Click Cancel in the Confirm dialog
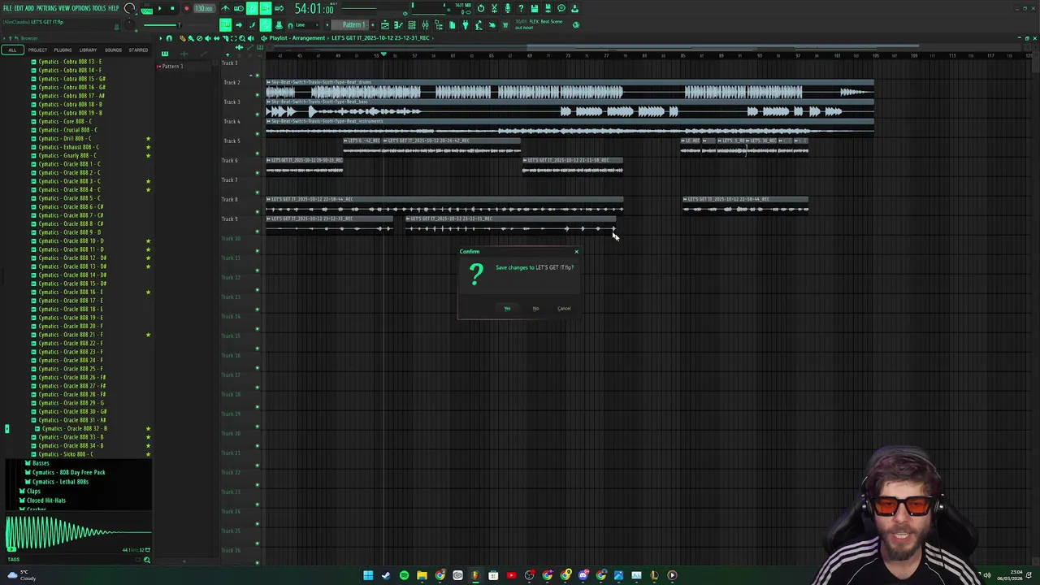This screenshot has height=585, width=1040. pos(564,308)
